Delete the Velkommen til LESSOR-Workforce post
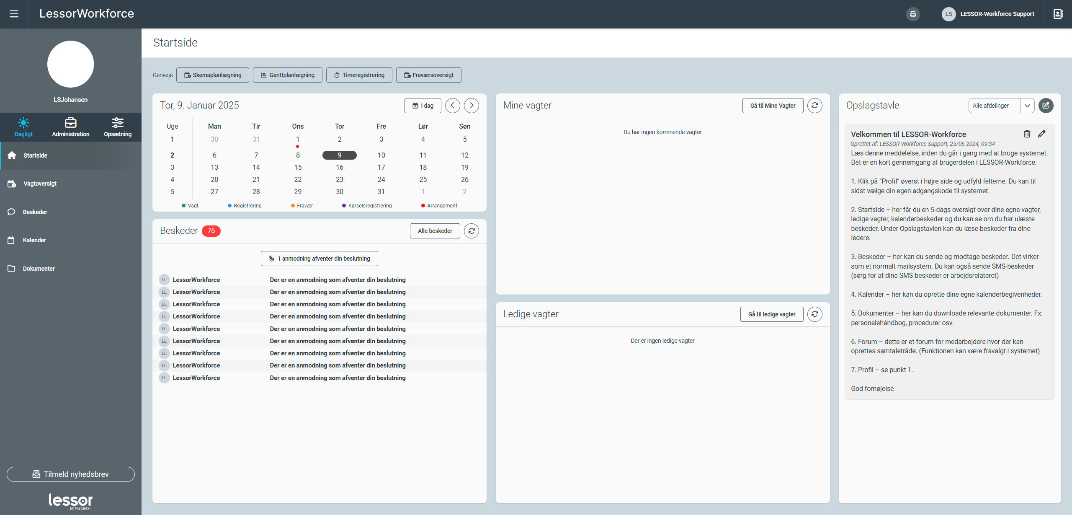Image resolution: width=1072 pixels, height=515 pixels. [x=1027, y=134]
